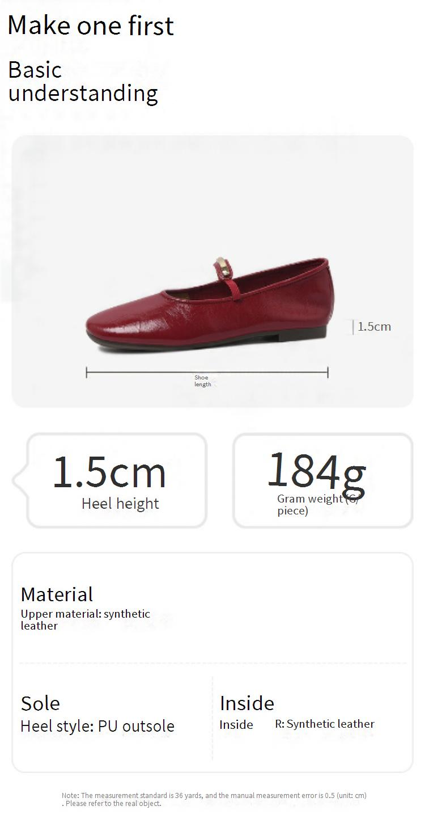Click "Heel style: PU outsole" text
Screen dimensions: 425x840
coord(97,726)
